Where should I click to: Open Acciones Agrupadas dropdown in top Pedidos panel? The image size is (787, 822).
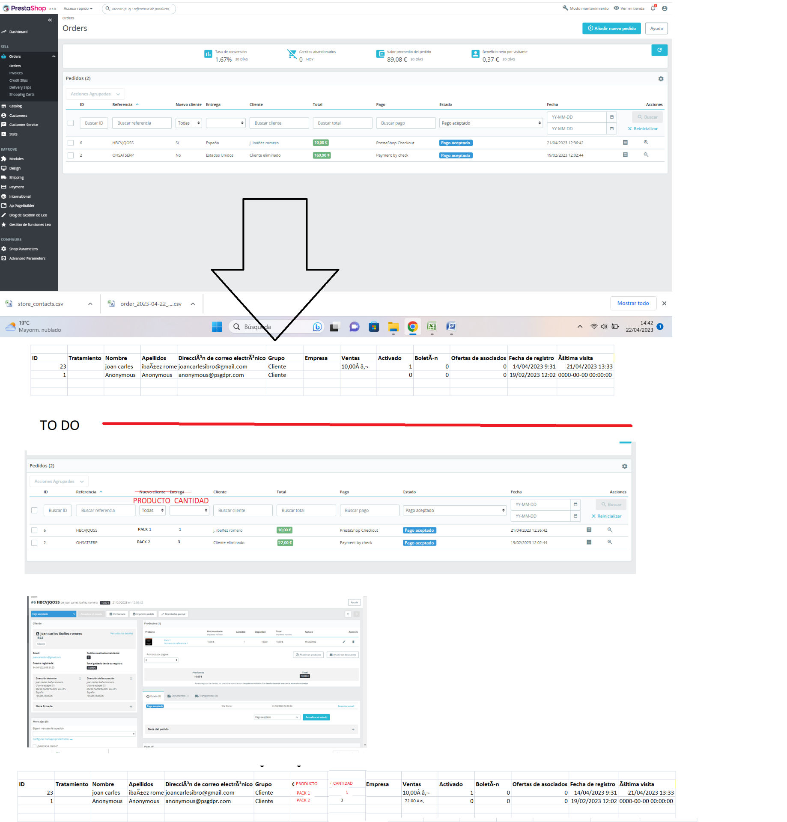(x=95, y=94)
